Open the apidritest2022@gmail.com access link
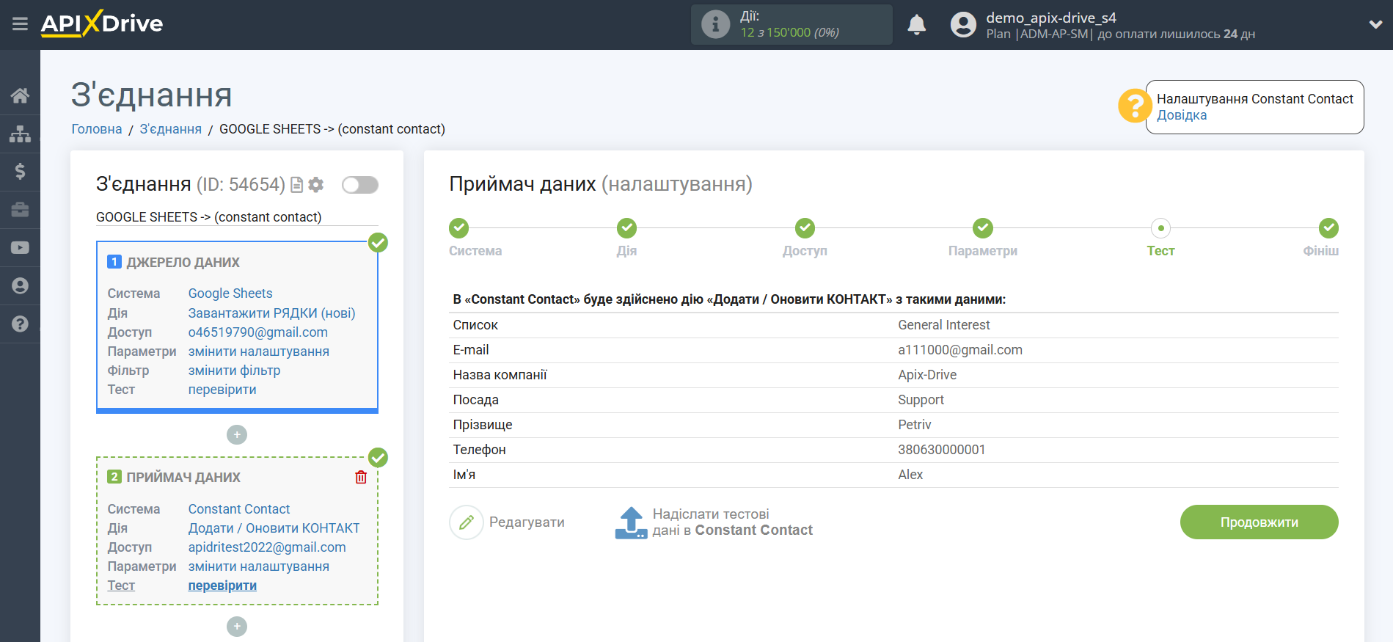 coord(267,547)
